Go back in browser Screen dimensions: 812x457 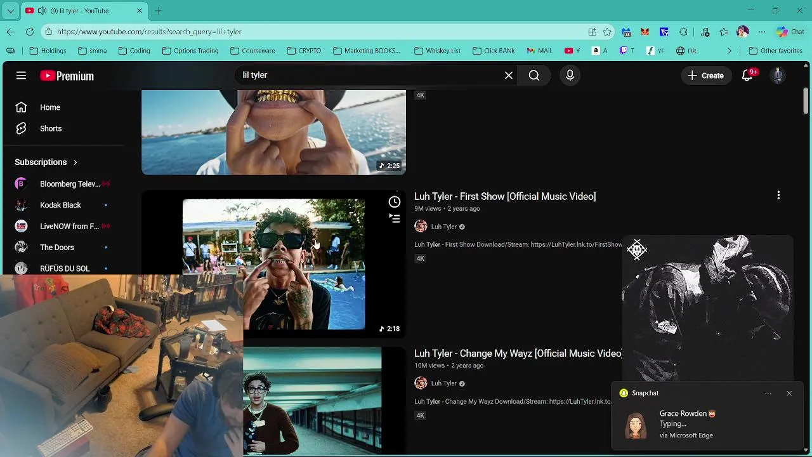[11, 32]
